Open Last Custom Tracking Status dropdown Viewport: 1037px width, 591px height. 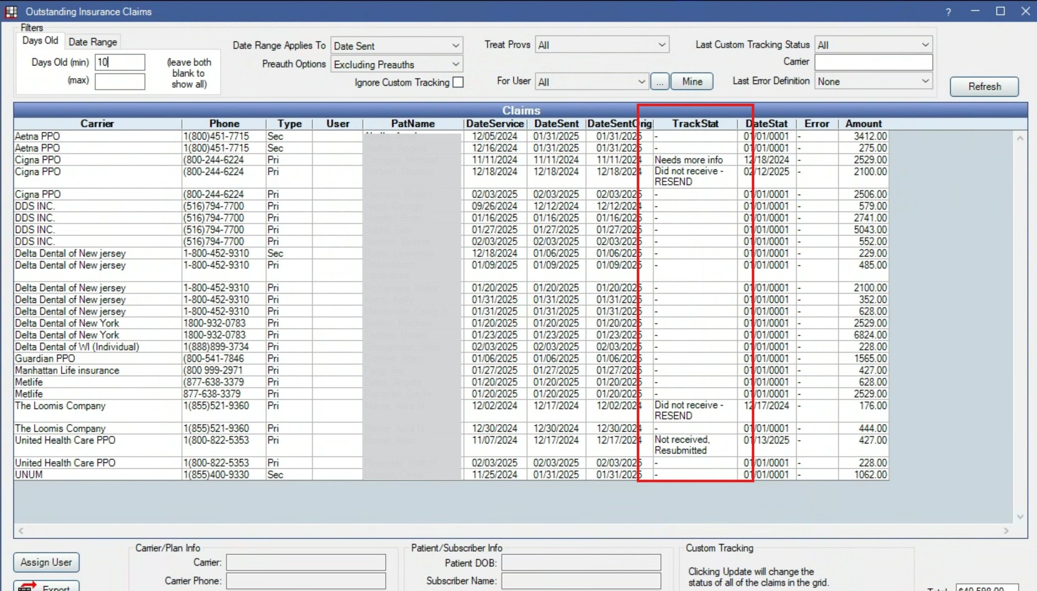873,45
